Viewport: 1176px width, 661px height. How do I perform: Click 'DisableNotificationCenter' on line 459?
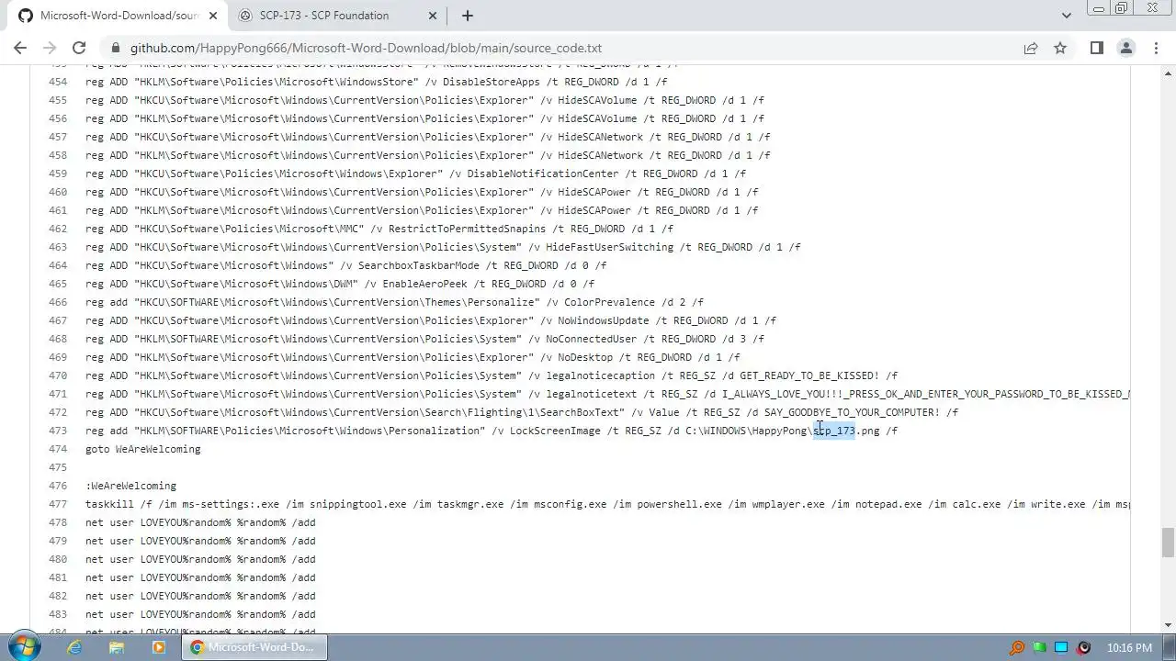point(543,174)
